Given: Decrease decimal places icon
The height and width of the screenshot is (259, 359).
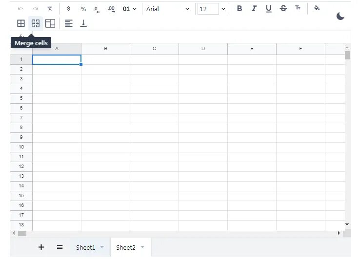Looking at the screenshot, I should coord(97,9).
